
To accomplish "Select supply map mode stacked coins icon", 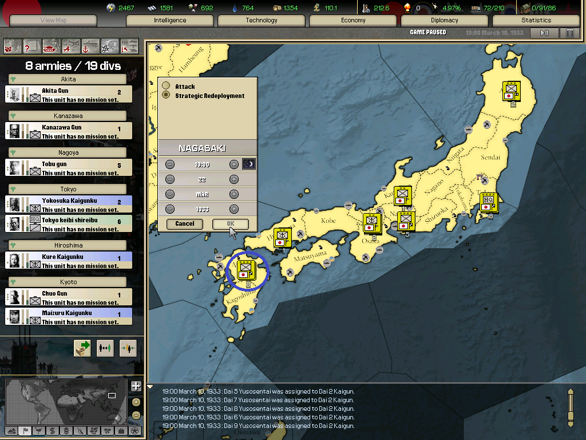I will (x=66, y=431).
